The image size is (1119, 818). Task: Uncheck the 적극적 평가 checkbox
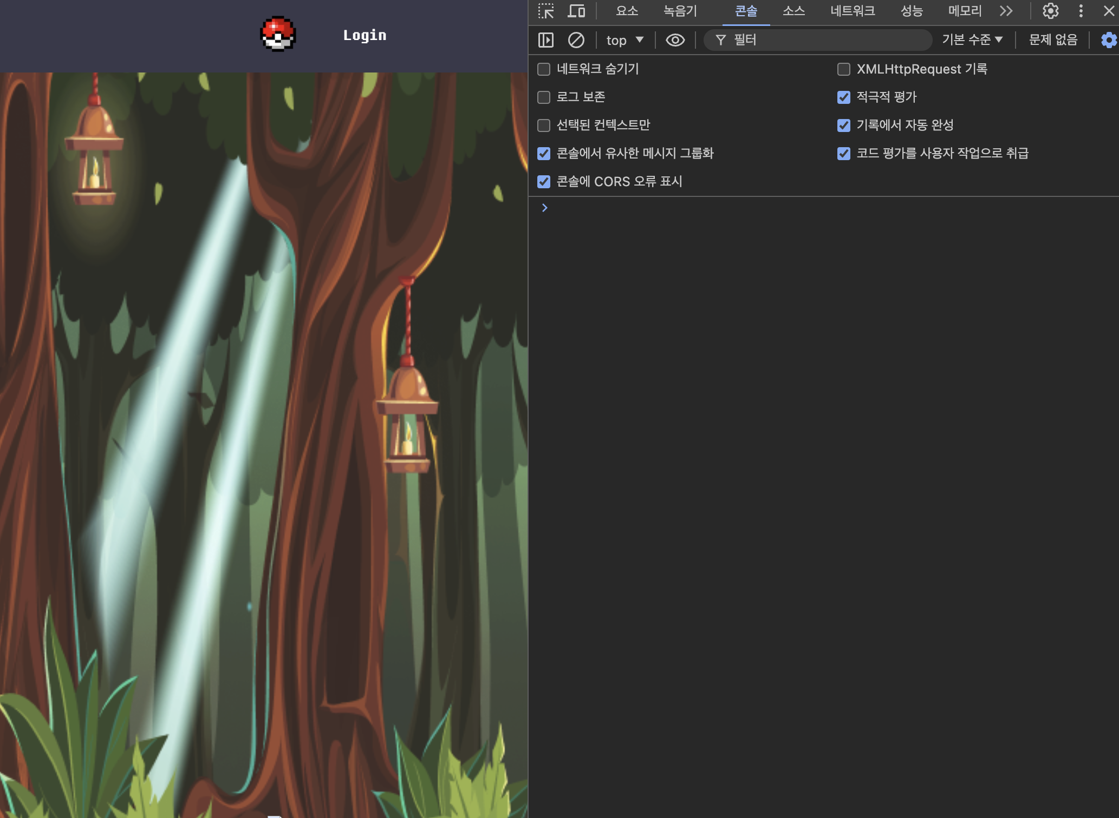point(843,97)
